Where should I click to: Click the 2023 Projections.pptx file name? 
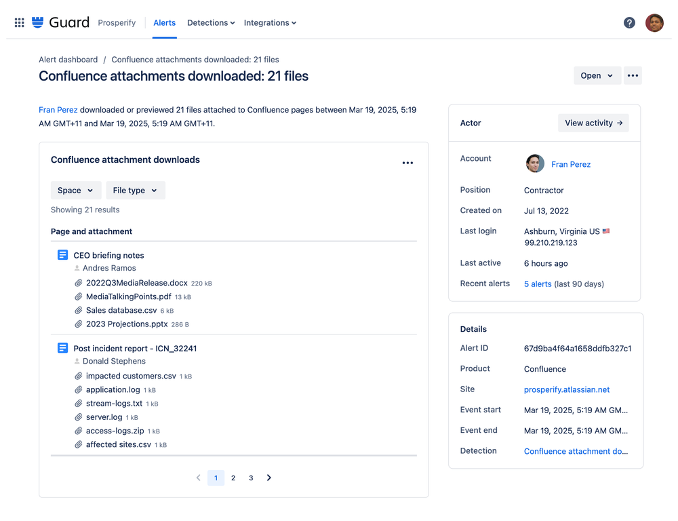127,324
